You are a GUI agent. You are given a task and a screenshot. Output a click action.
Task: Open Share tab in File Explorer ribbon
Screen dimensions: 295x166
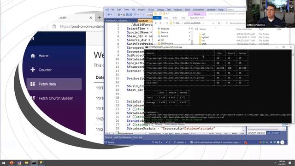click(x=175, y=18)
